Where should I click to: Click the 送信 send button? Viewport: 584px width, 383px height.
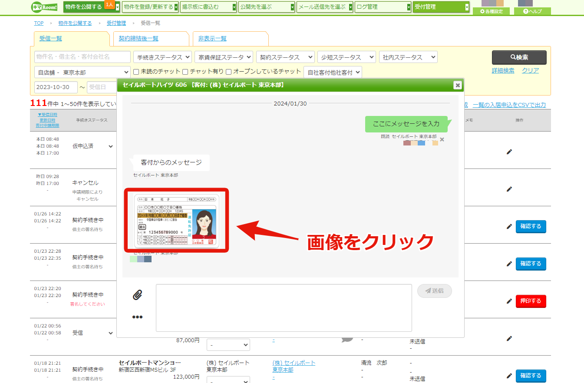tap(435, 291)
